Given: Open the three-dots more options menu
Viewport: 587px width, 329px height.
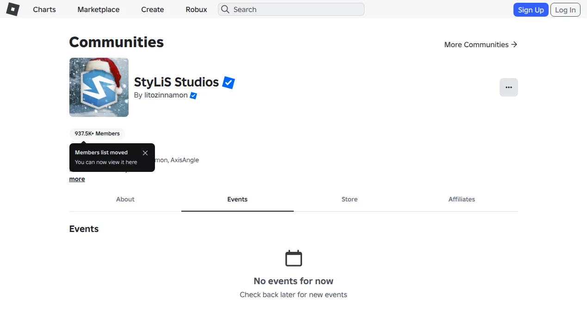Looking at the screenshot, I should point(509,87).
